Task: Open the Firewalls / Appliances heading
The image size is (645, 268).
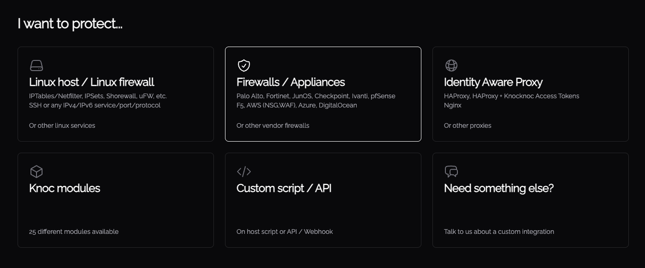Action: pos(291,82)
